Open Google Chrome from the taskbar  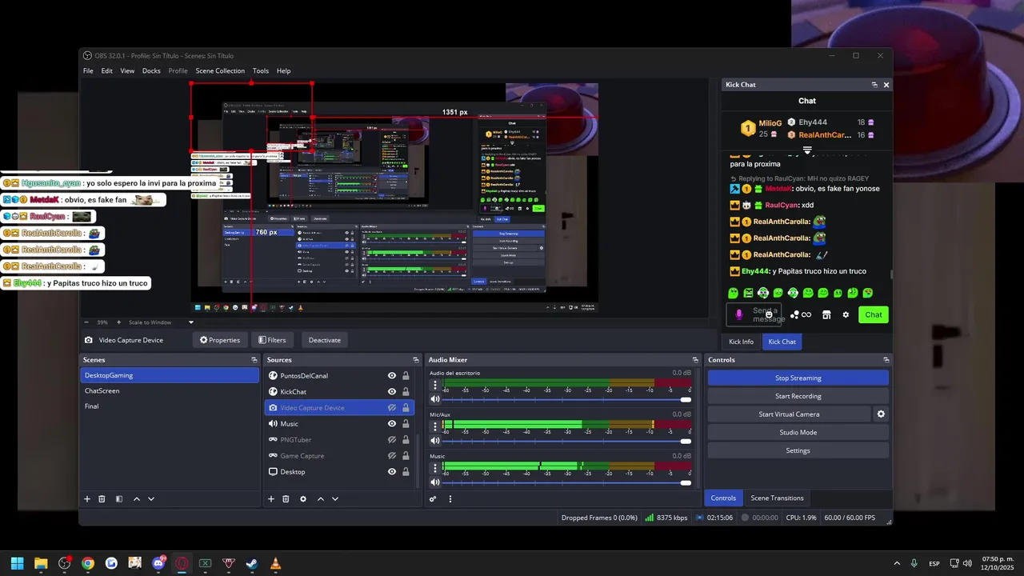(88, 563)
